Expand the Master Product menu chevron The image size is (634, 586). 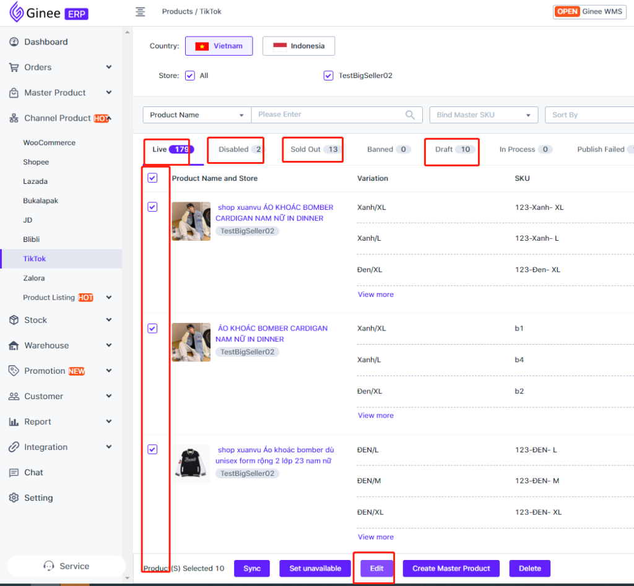click(109, 93)
